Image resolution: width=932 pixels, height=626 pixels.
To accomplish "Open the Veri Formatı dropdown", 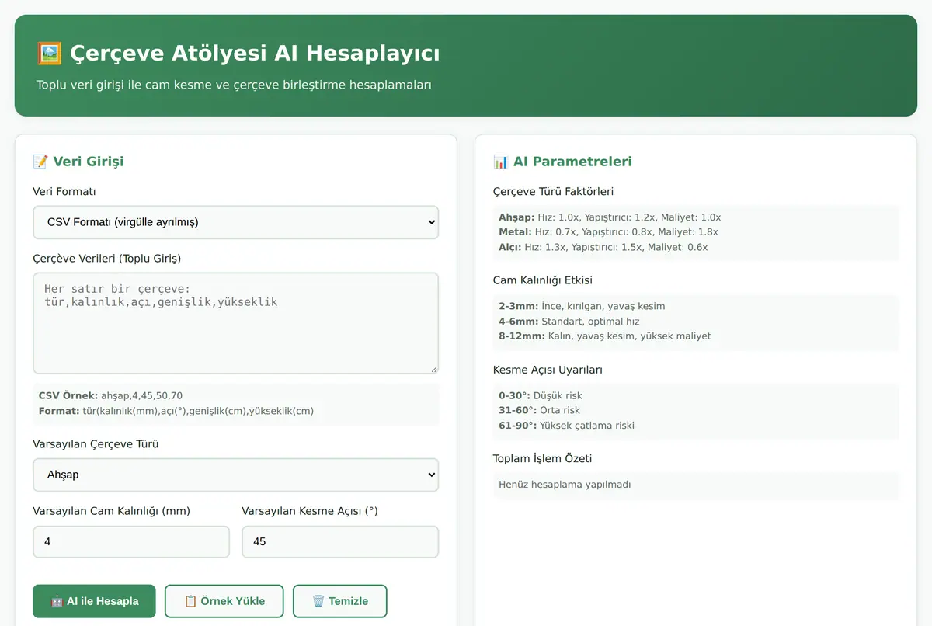I will click(x=236, y=222).
